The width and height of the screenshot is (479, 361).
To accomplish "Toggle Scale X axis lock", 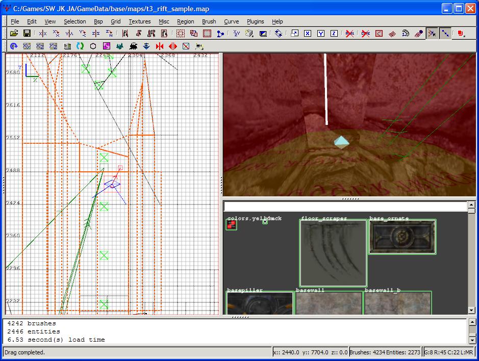I will point(308,33).
